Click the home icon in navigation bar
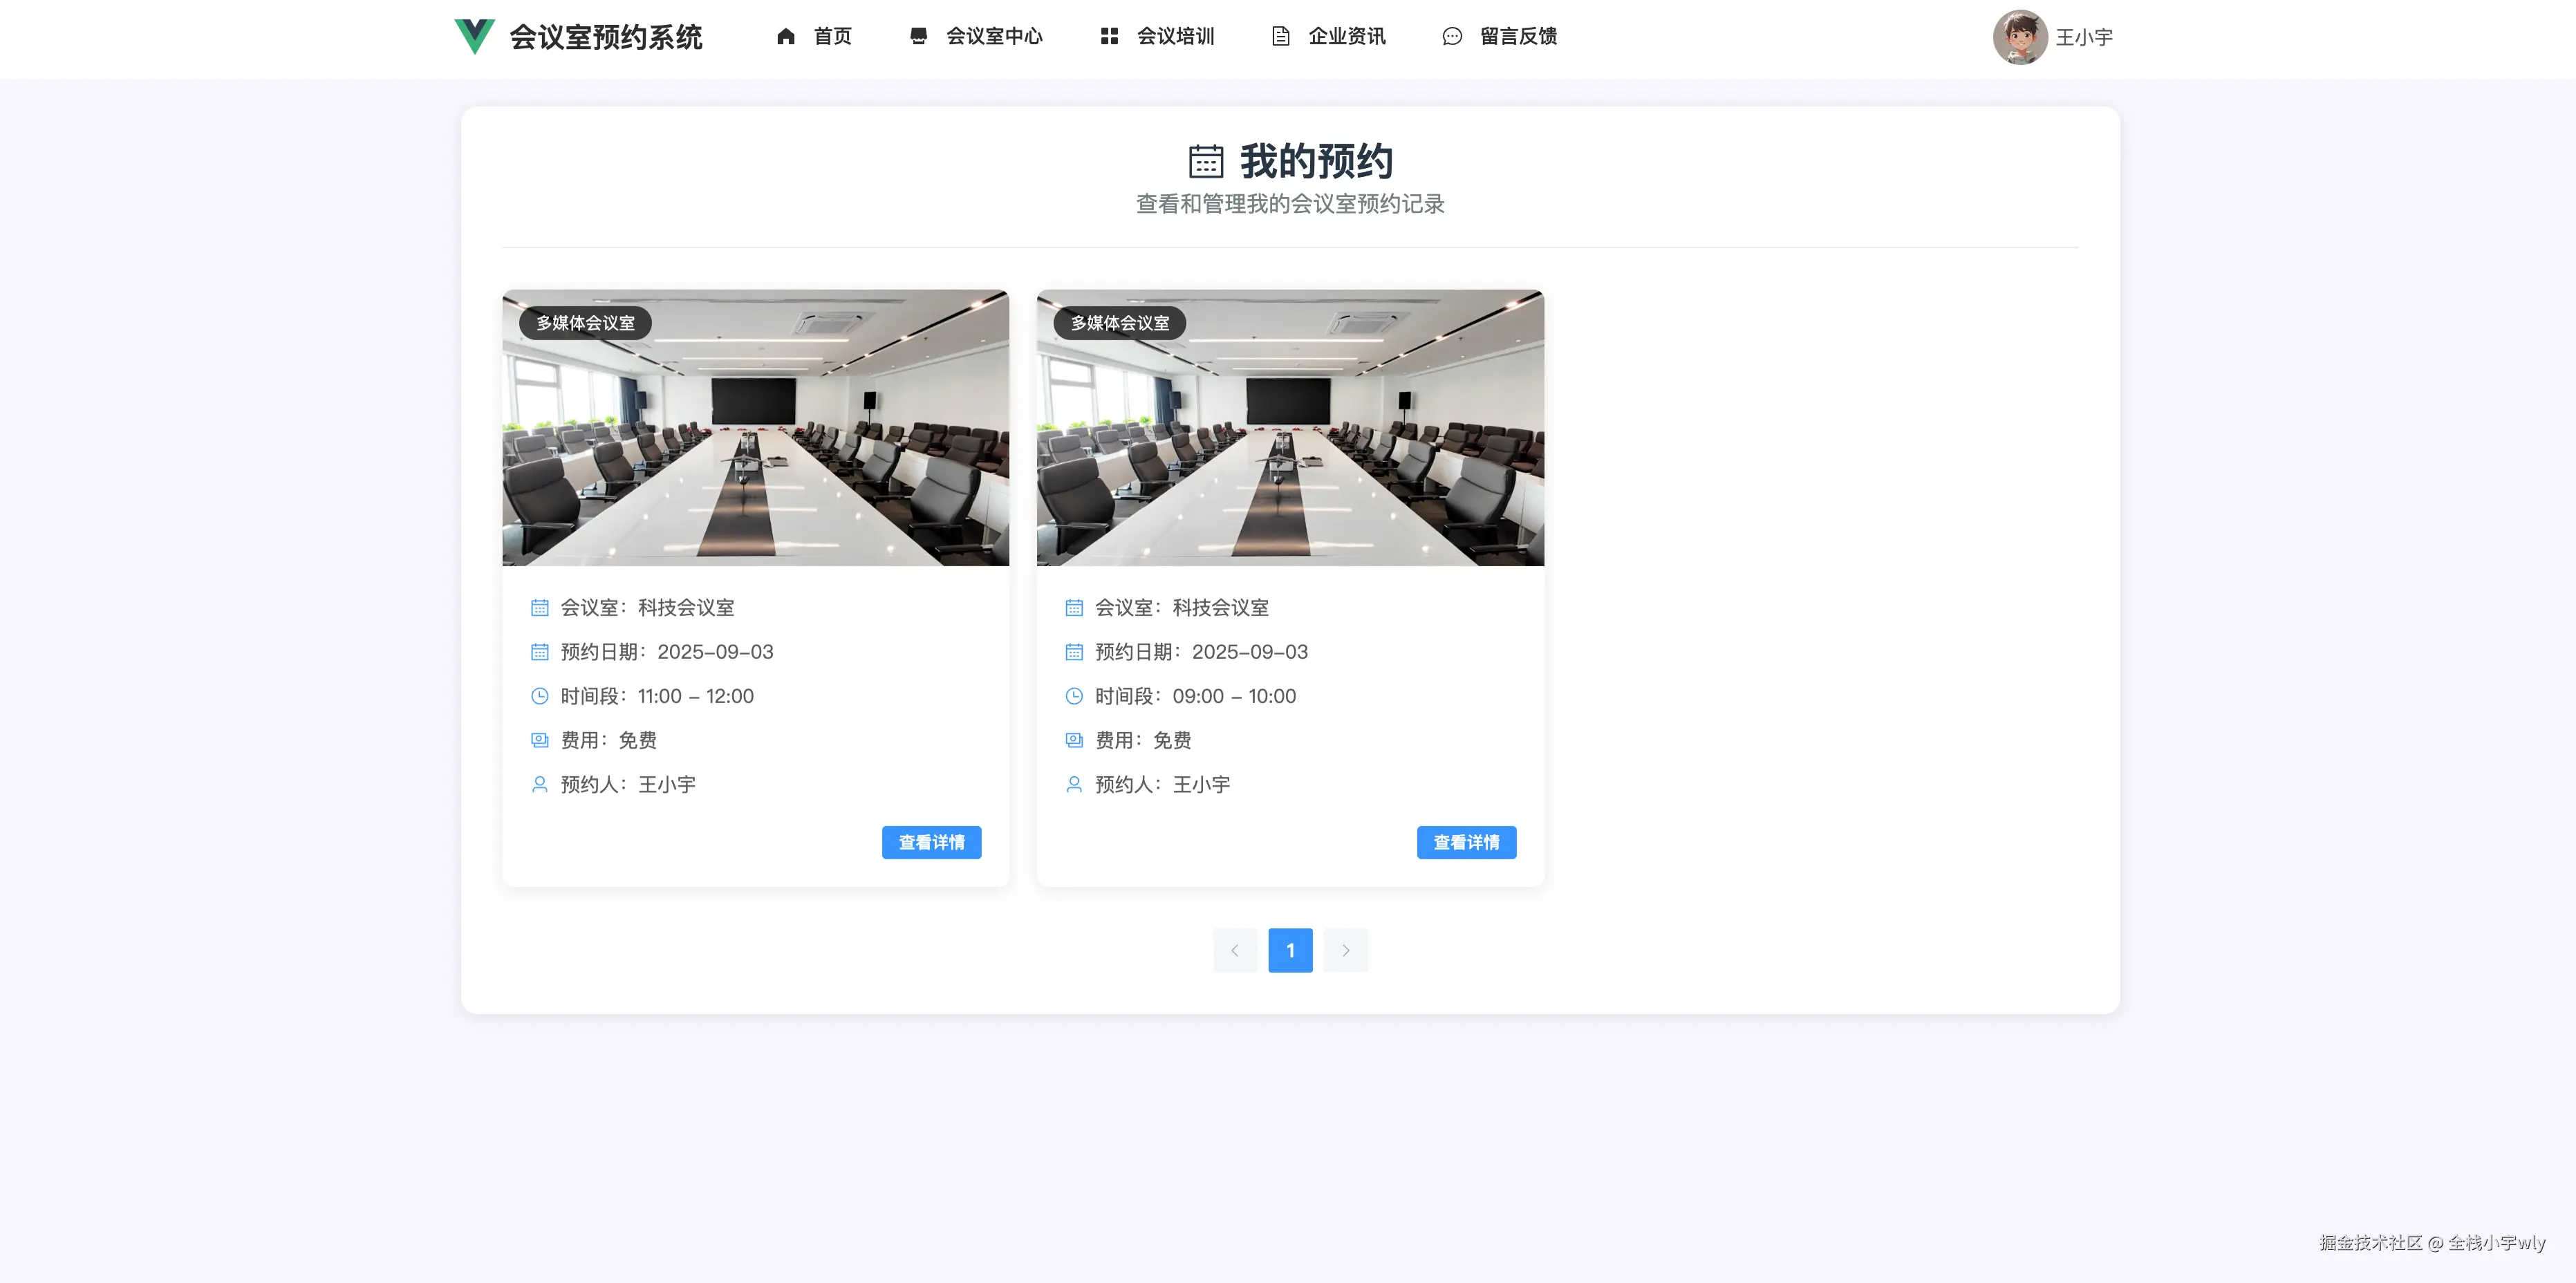 tap(786, 36)
